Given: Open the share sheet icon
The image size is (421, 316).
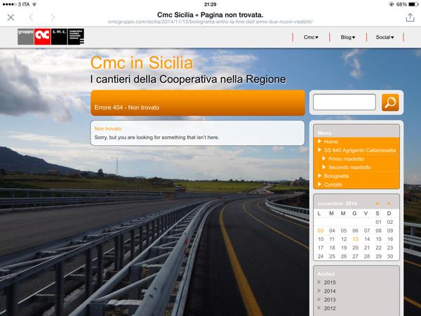Looking at the screenshot, I should 410,17.
